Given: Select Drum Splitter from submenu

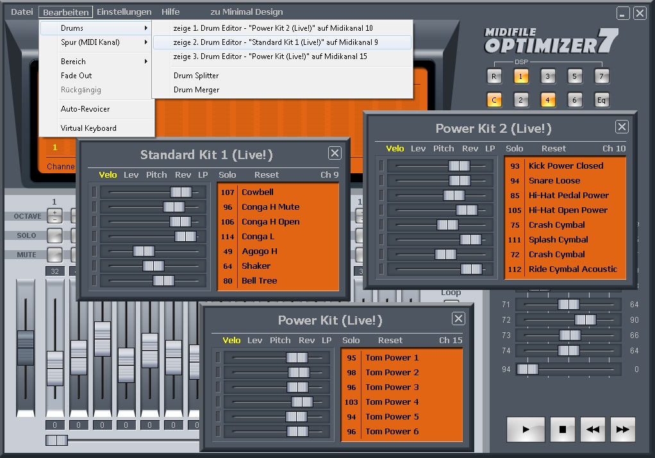Looking at the screenshot, I should pos(196,76).
